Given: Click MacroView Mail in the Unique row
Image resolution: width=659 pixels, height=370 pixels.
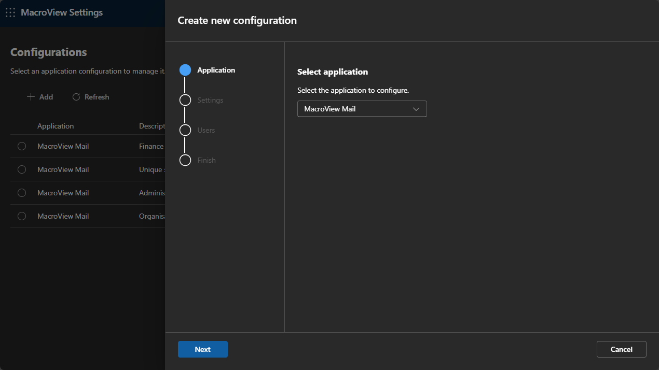Looking at the screenshot, I should click(x=63, y=169).
